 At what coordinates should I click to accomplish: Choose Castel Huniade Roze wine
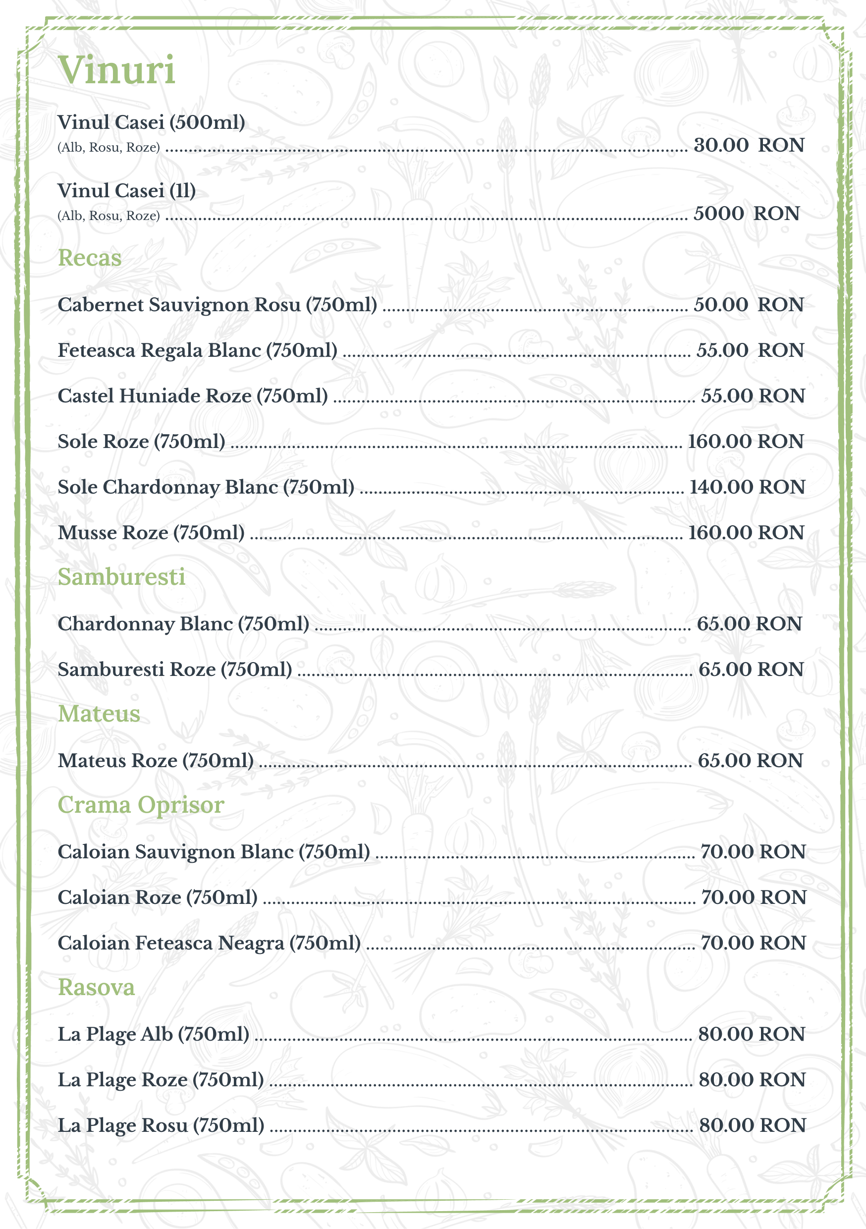pos(193,396)
